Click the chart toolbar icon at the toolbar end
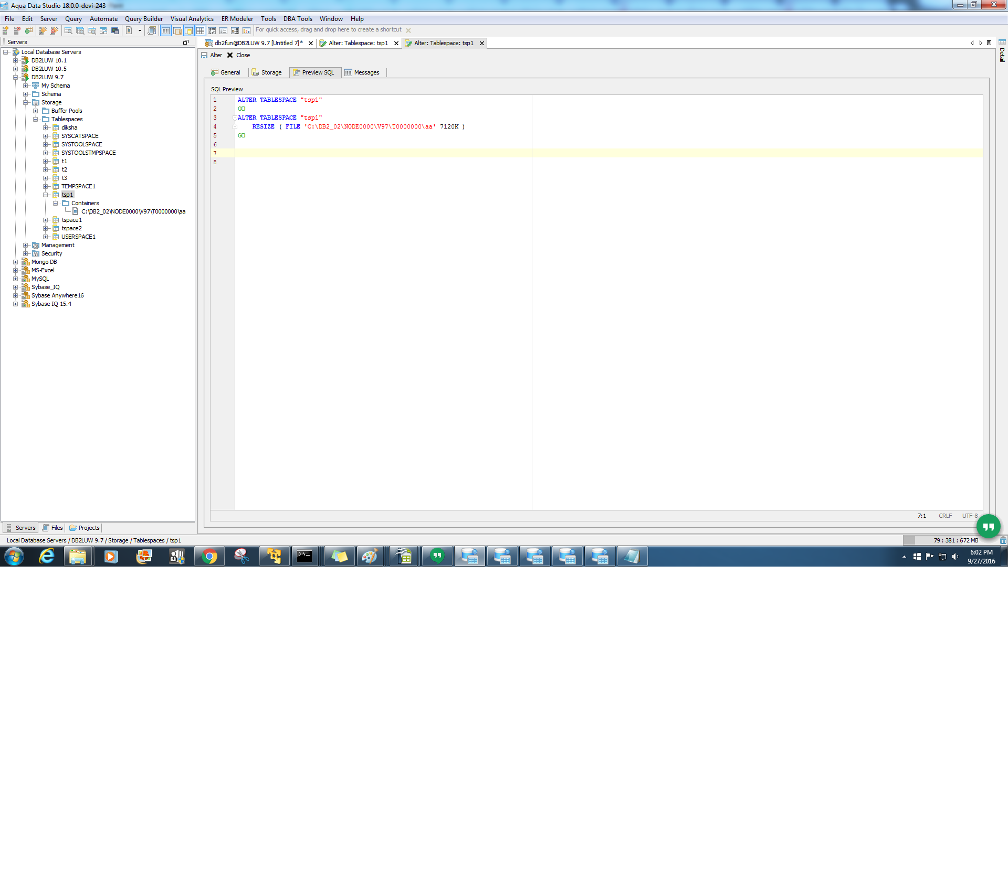Screen dimensions: 1008x874 (x=246, y=30)
